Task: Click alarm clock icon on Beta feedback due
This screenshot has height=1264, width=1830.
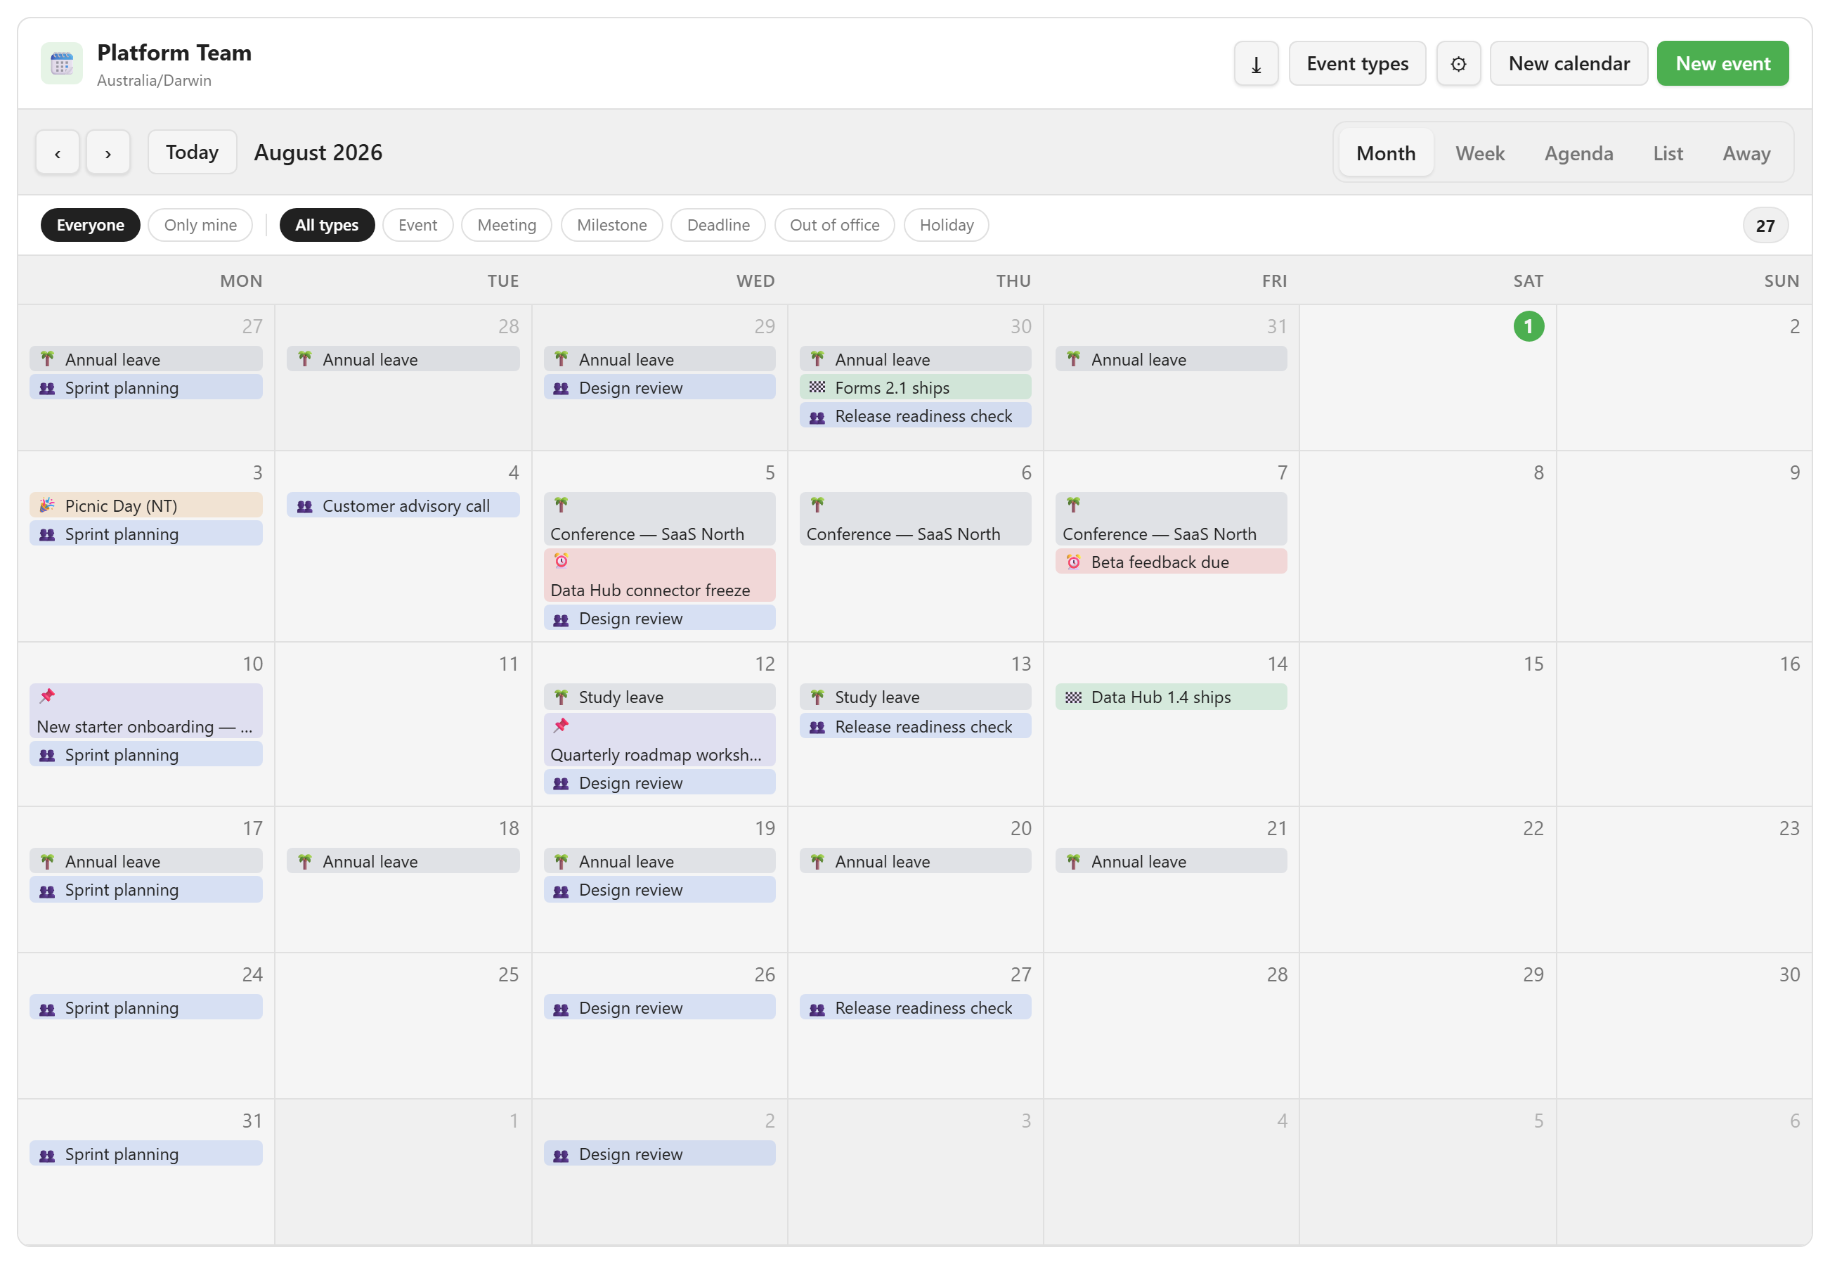Action: (x=1073, y=562)
